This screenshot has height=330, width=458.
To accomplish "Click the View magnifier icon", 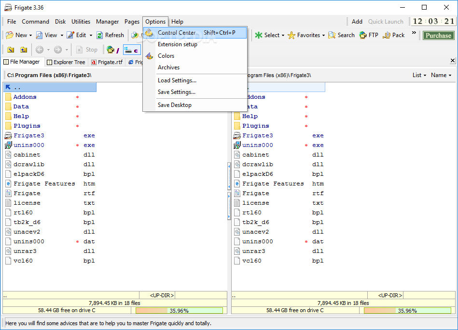I will [x=39, y=35].
